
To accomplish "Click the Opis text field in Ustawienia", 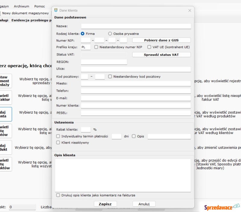I will (x=169, y=137).
